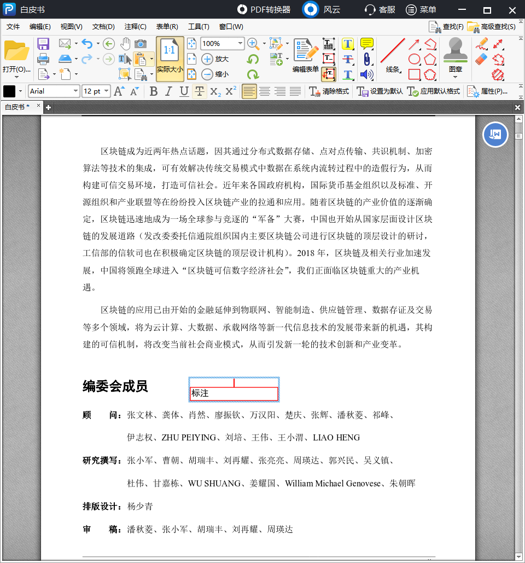Image resolution: width=525 pixels, height=563 pixels.
Task: Click the 放大 zoom in button
Action: tap(215, 59)
